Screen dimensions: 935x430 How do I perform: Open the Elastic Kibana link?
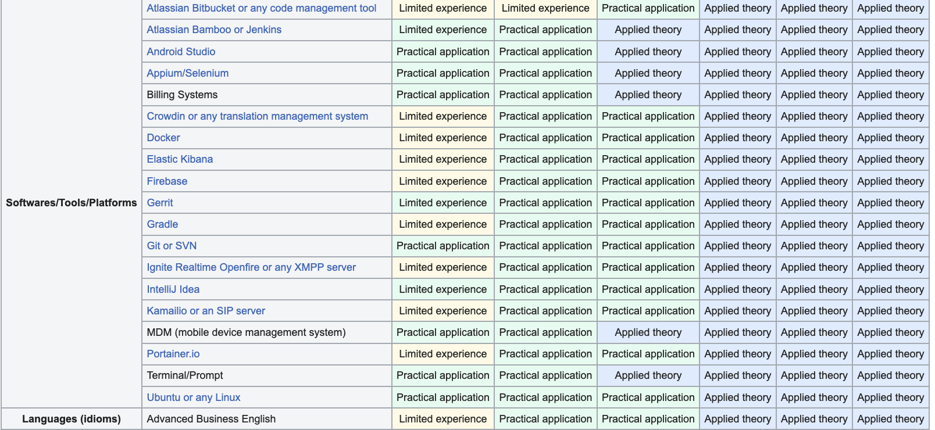[x=180, y=159]
